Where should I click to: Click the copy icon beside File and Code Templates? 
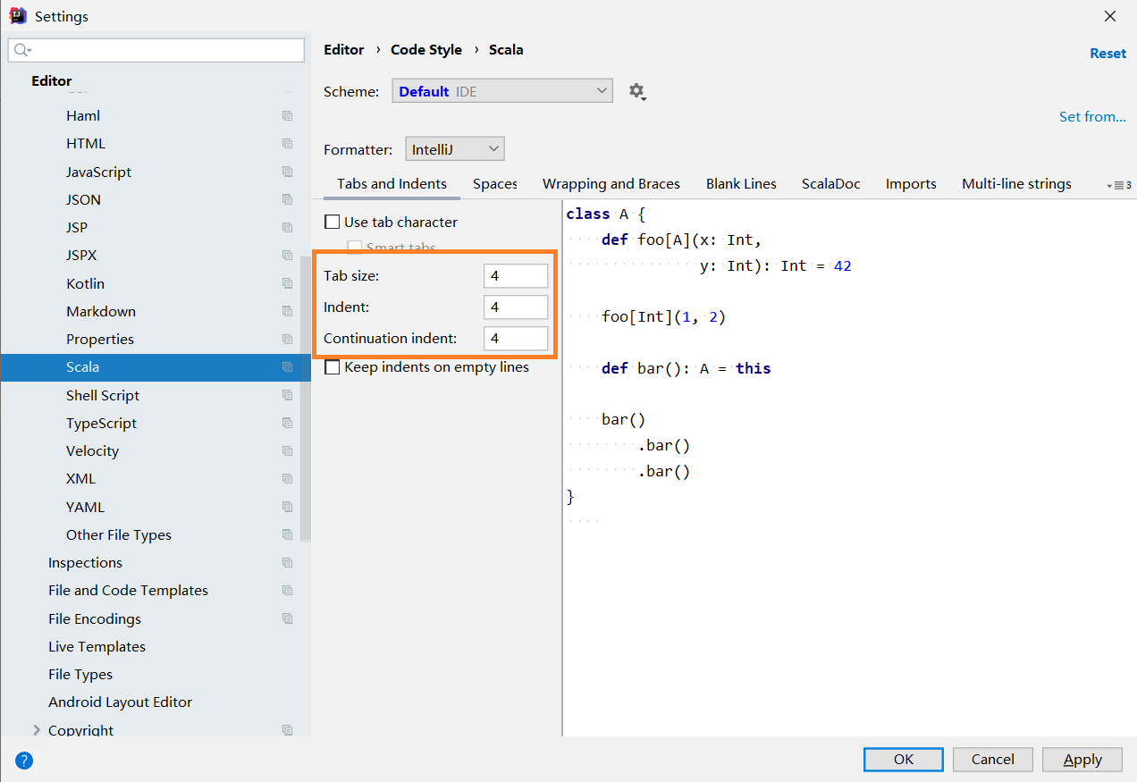tap(287, 591)
